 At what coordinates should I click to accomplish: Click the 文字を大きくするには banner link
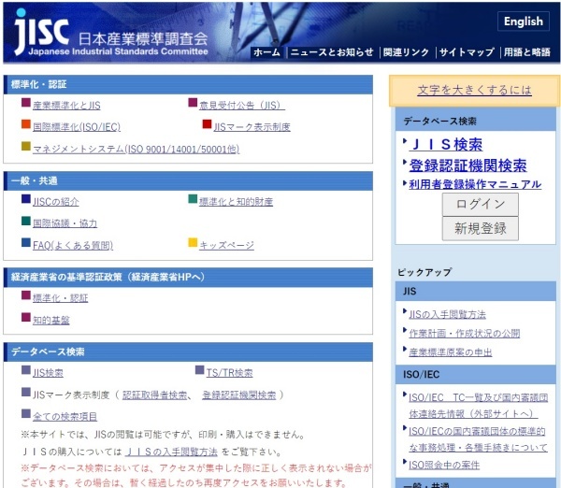(x=474, y=90)
